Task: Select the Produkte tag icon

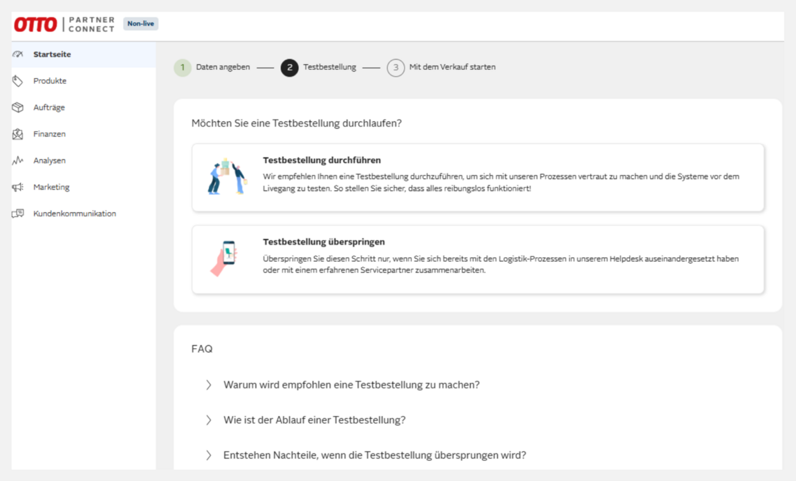Action: 19,81
